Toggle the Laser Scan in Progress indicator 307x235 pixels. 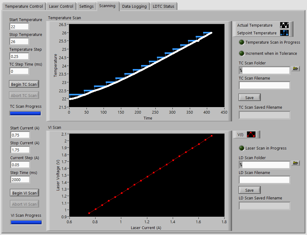coord(241,148)
